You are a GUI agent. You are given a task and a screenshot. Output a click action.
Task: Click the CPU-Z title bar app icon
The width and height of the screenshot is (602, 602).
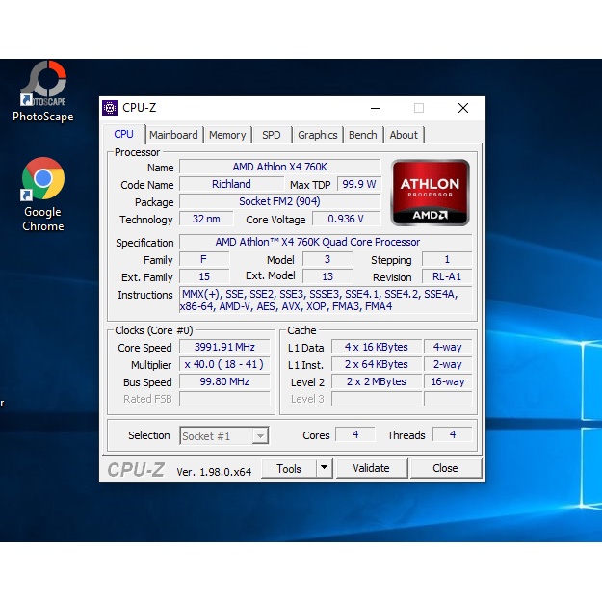pos(111,108)
